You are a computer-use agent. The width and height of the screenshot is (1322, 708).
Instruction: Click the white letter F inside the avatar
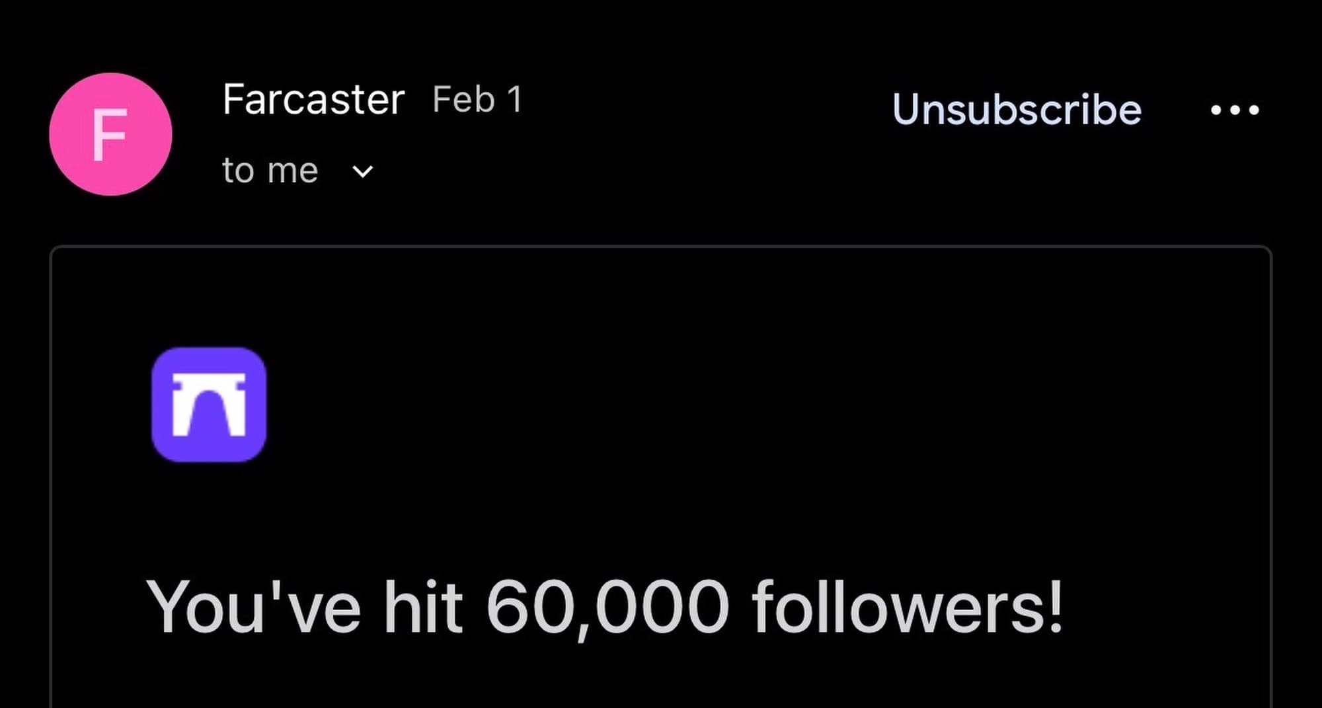pyautogui.click(x=109, y=135)
